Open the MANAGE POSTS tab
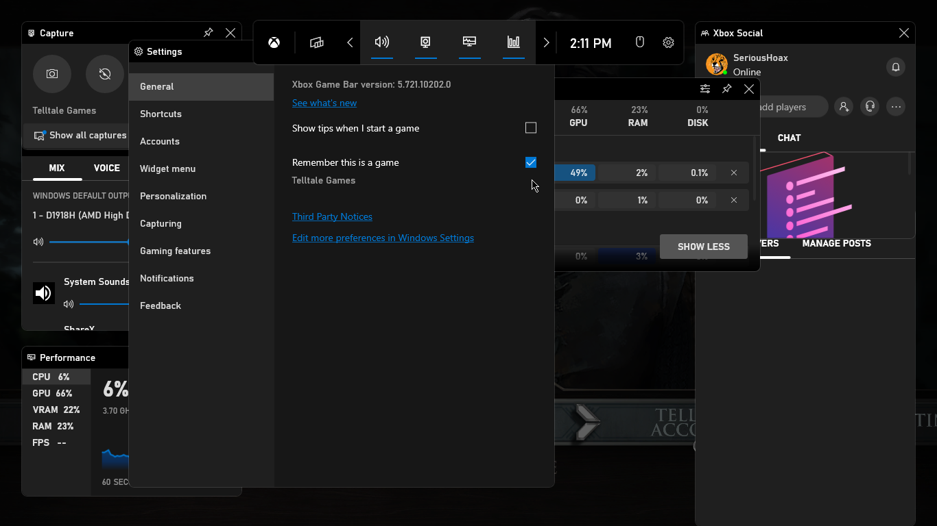Image resolution: width=937 pixels, height=526 pixels. pos(836,243)
